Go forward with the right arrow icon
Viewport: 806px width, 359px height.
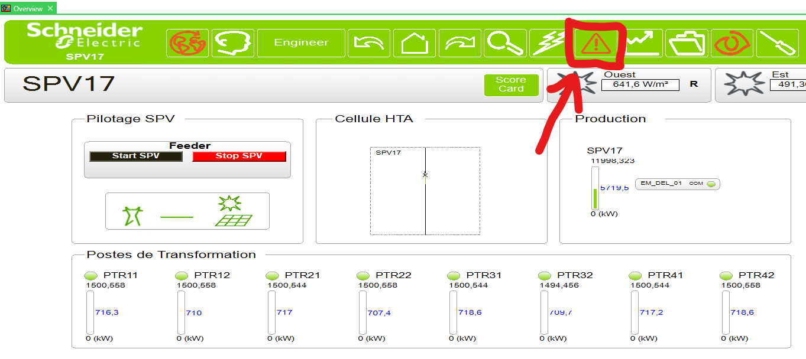pos(459,43)
